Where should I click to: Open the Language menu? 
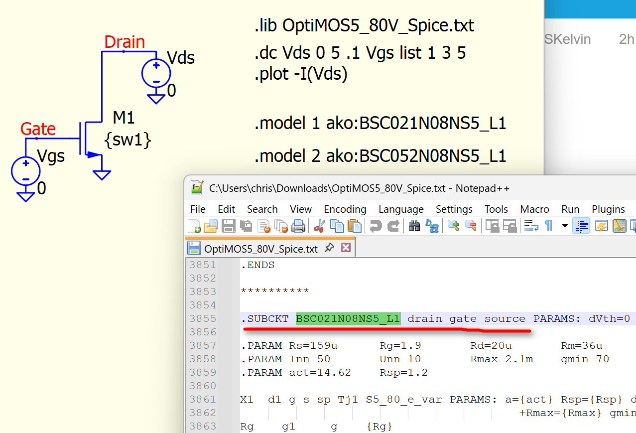coord(401,209)
